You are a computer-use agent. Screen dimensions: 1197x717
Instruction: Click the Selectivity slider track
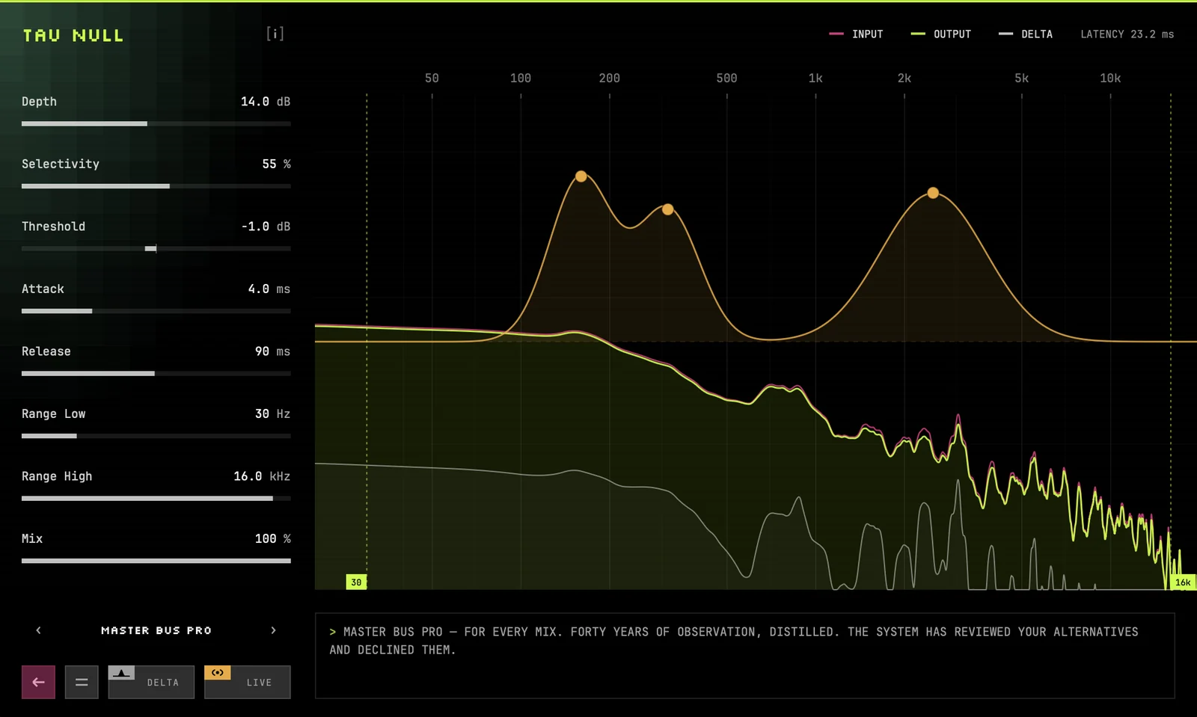[156, 186]
